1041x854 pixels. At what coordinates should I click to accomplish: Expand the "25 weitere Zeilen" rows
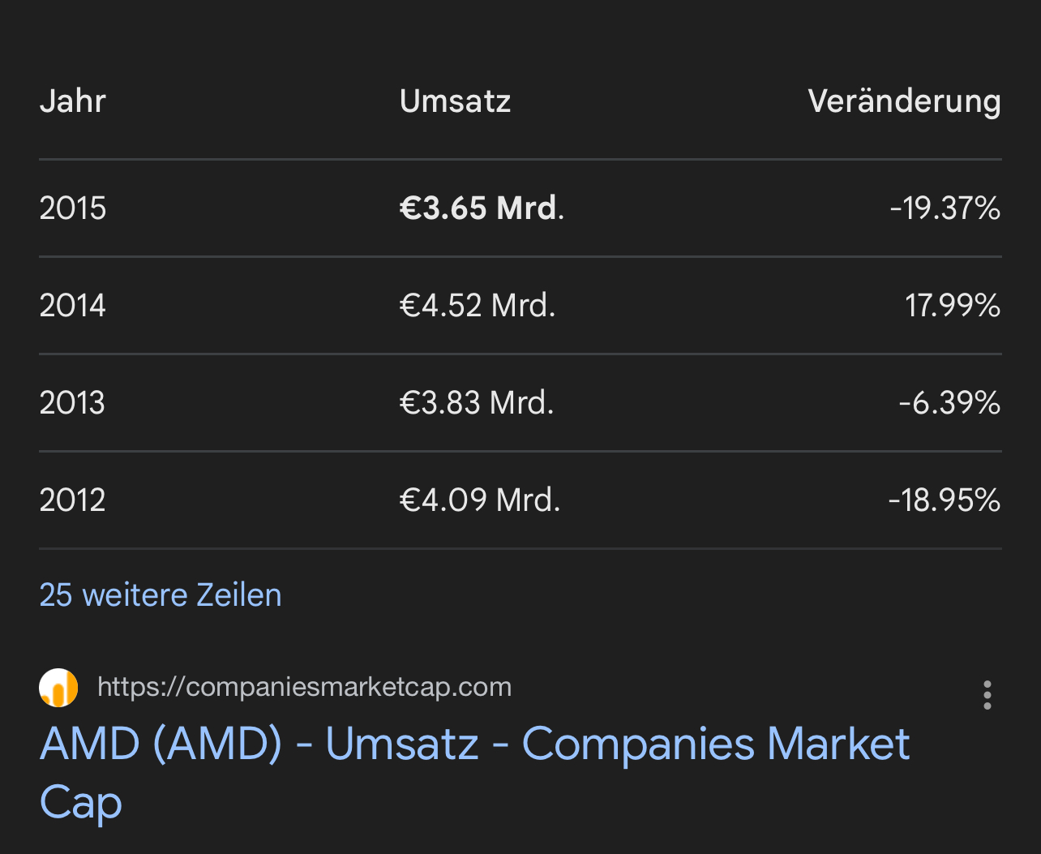[x=161, y=594]
